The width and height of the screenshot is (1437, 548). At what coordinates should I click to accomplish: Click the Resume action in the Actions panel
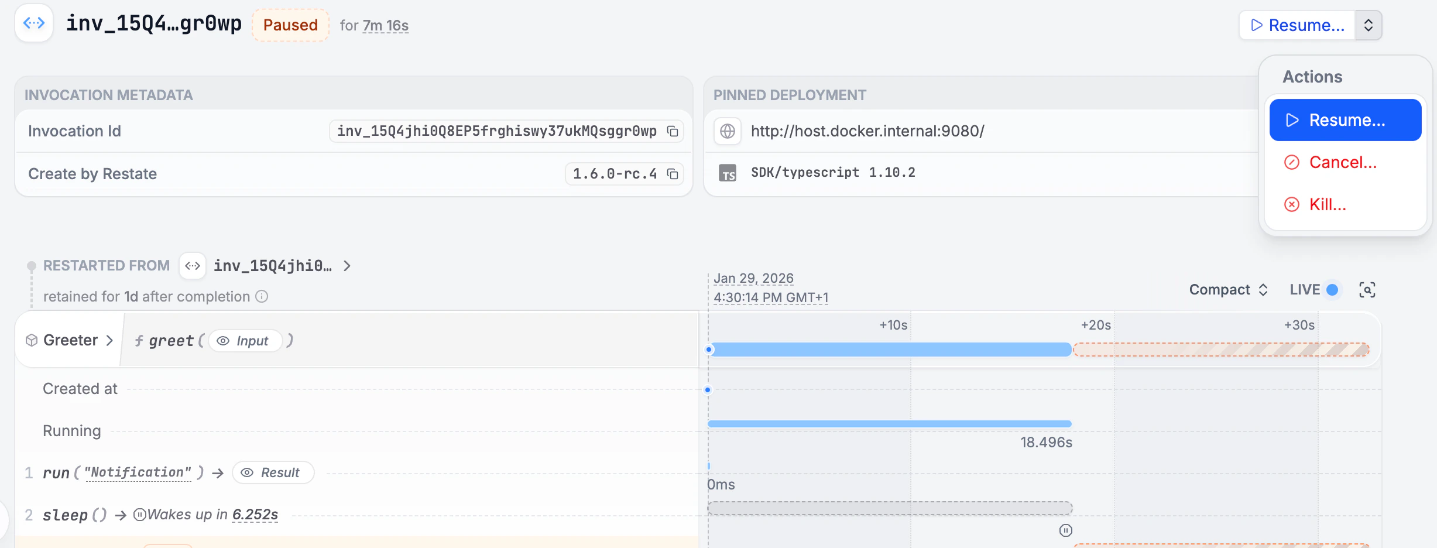tap(1345, 120)
